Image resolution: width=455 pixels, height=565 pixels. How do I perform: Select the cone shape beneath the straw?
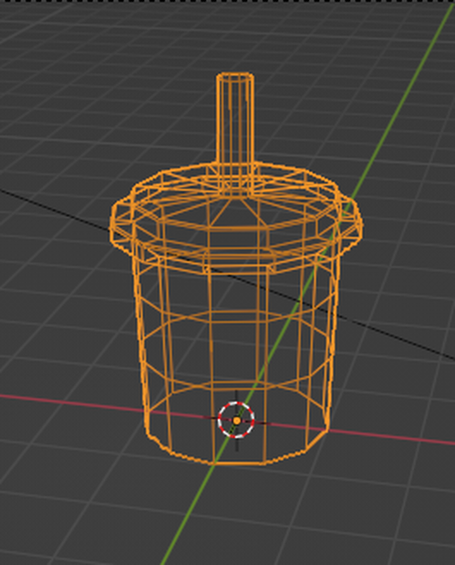click(x=235, y=211)
